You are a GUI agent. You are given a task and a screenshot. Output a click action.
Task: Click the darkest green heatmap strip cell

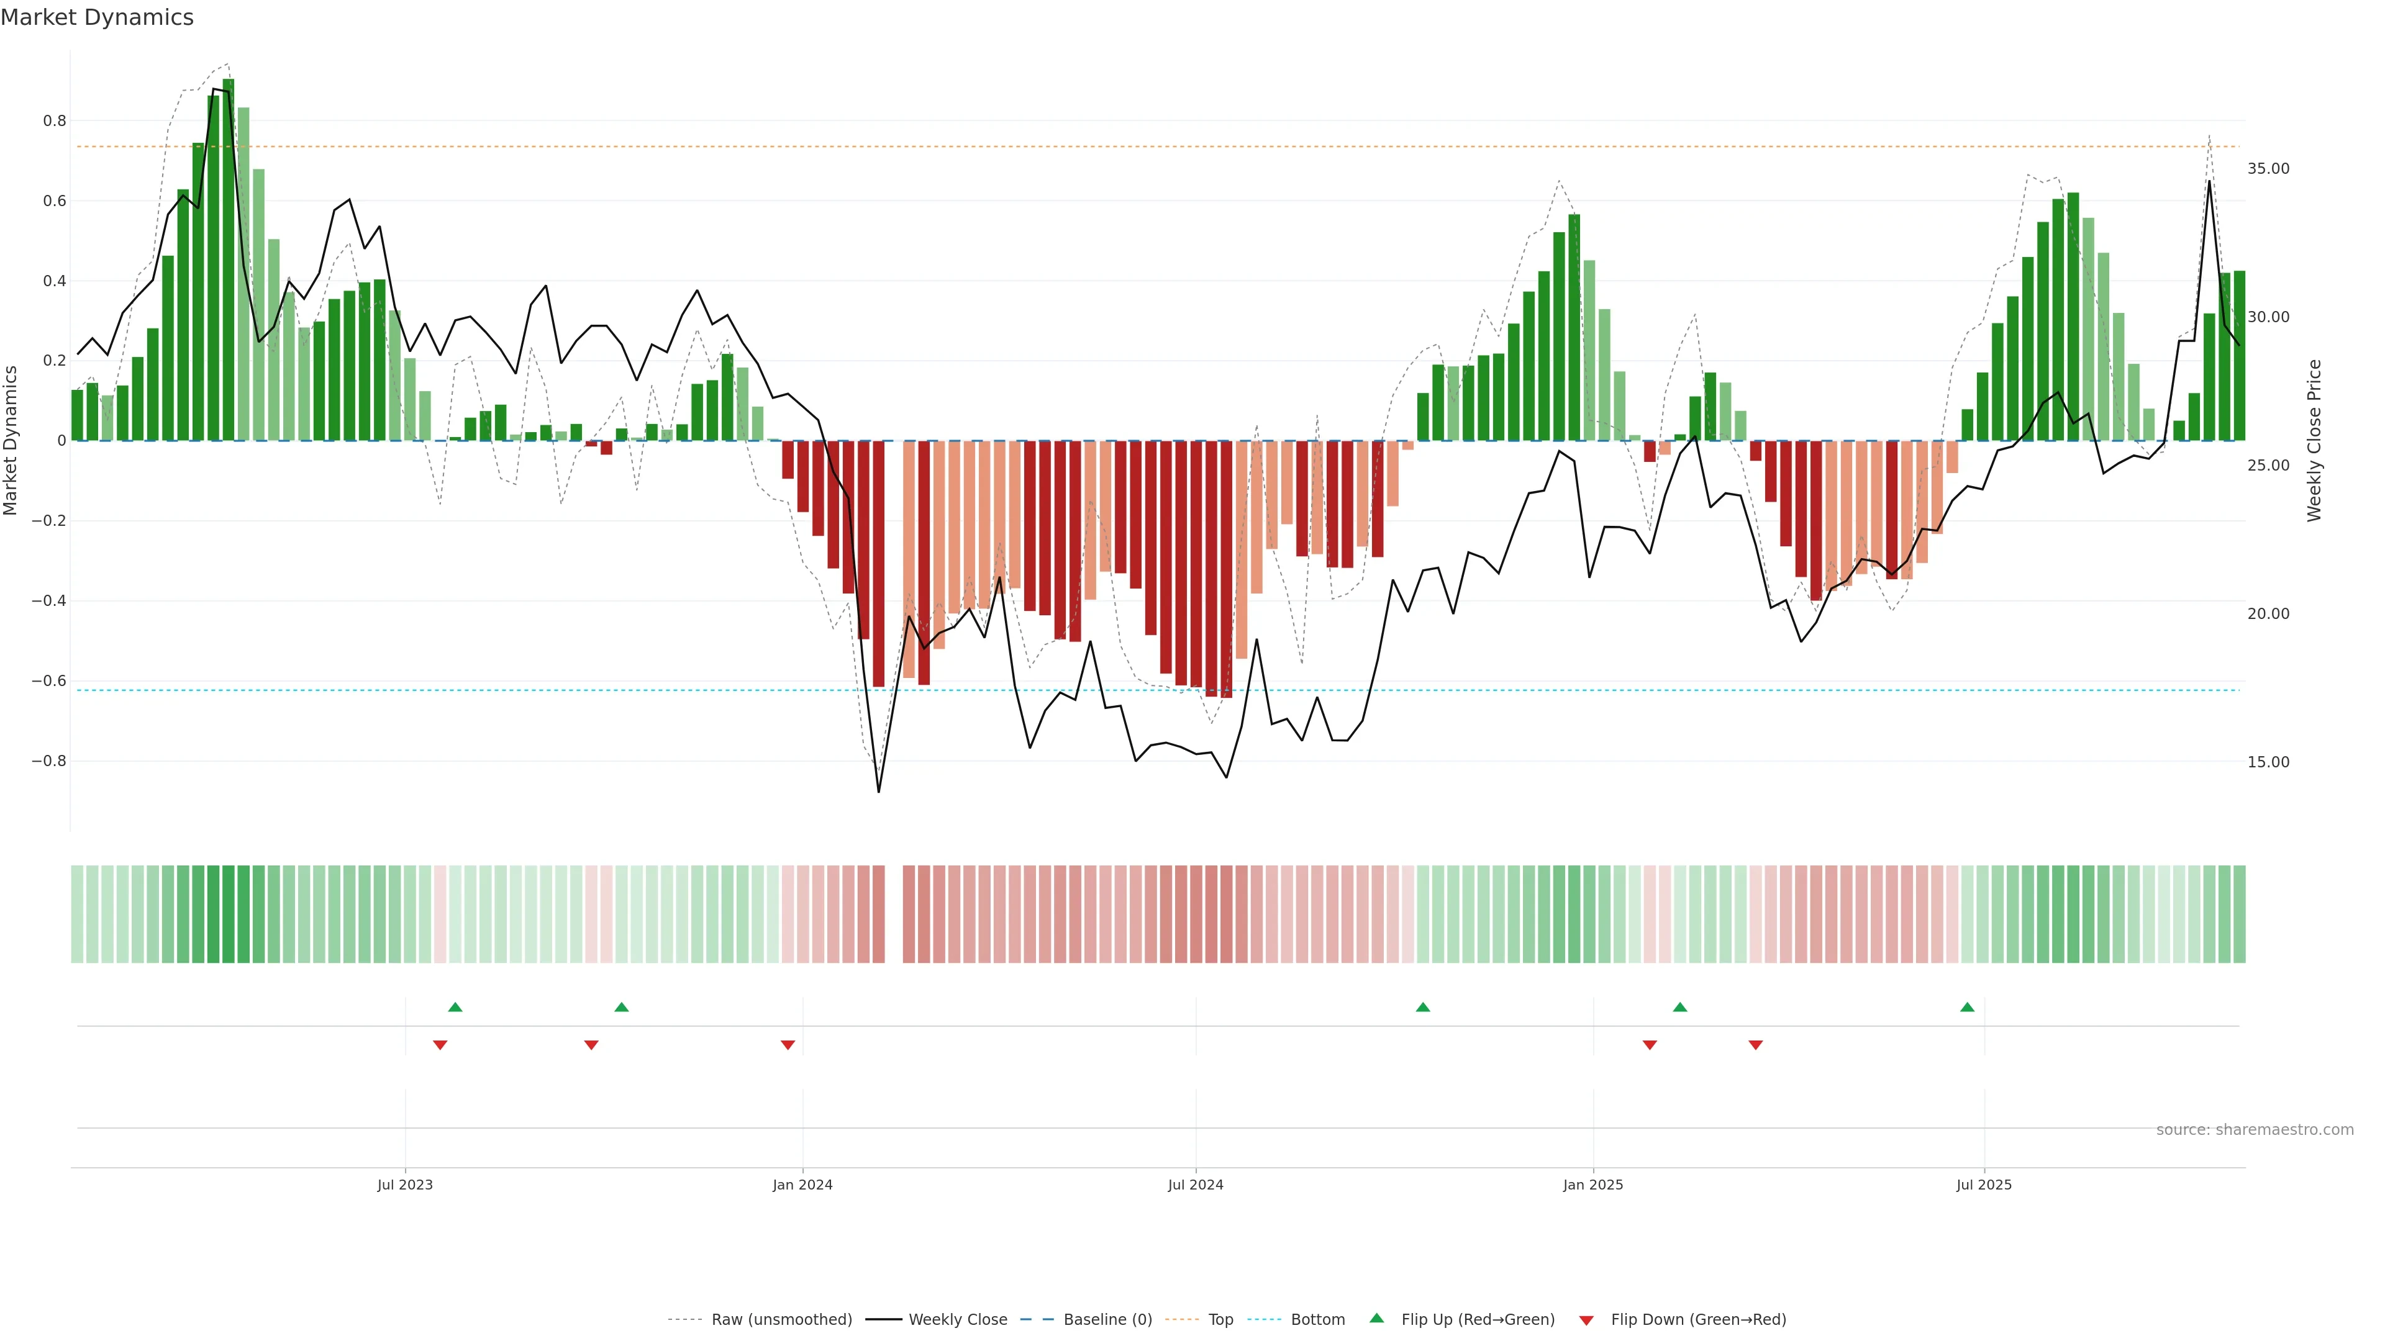(x=229, y=914)
